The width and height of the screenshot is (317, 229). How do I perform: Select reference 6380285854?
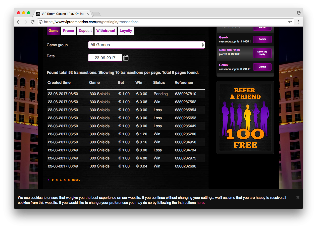click(x=186, y=110)
